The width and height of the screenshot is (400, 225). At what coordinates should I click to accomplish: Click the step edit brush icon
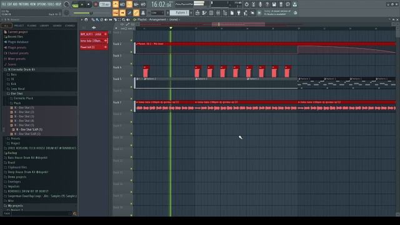click(x=129, y=12)
